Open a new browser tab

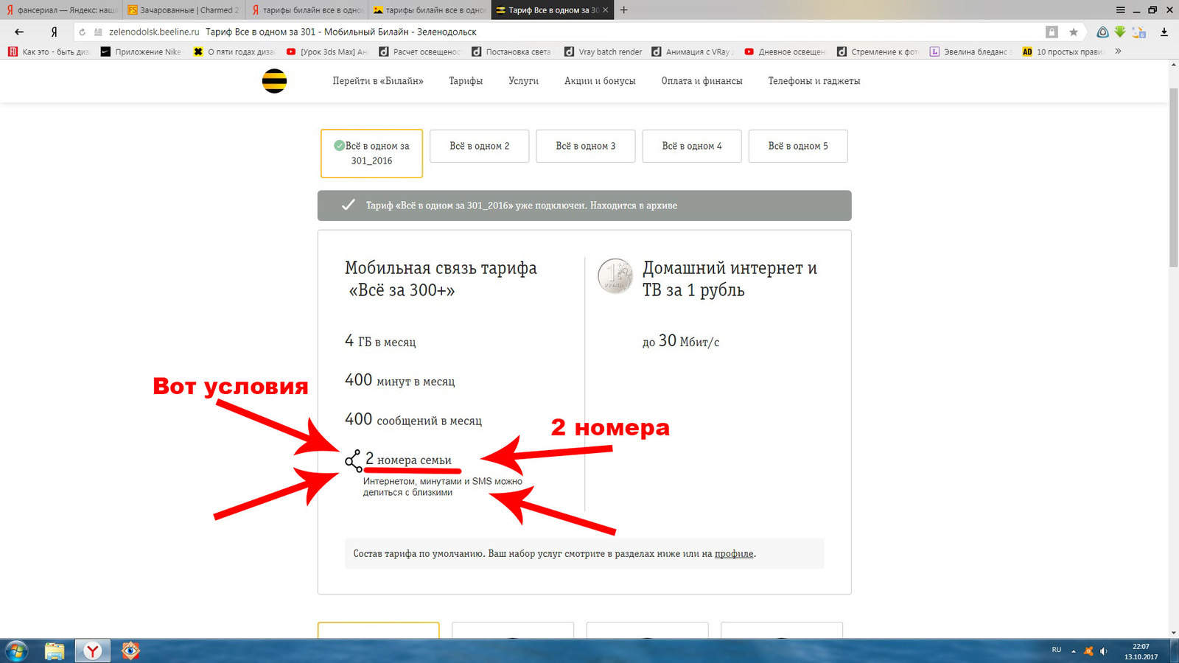[624, 10]
